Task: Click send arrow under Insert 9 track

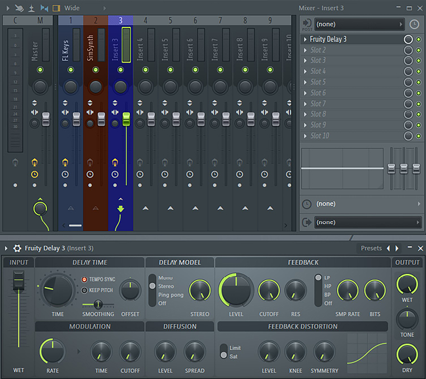Action: pos(270,208)
